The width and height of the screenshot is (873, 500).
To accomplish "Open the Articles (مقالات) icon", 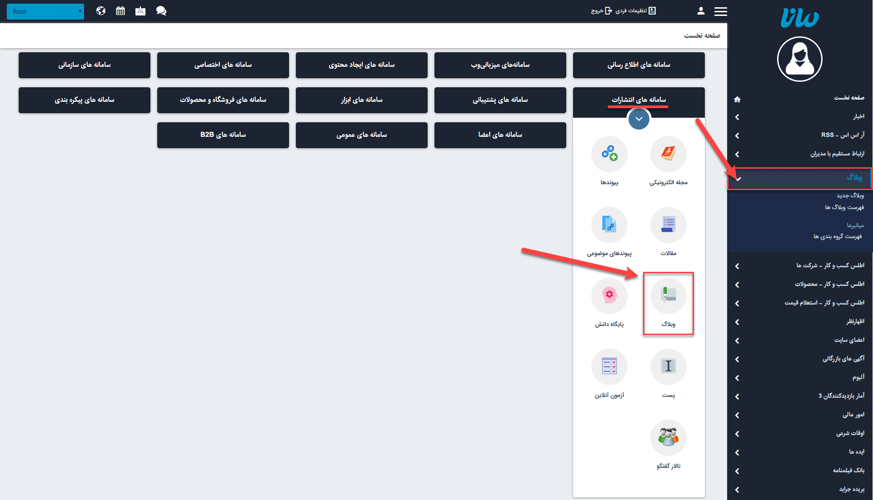I will pos(668,225).
